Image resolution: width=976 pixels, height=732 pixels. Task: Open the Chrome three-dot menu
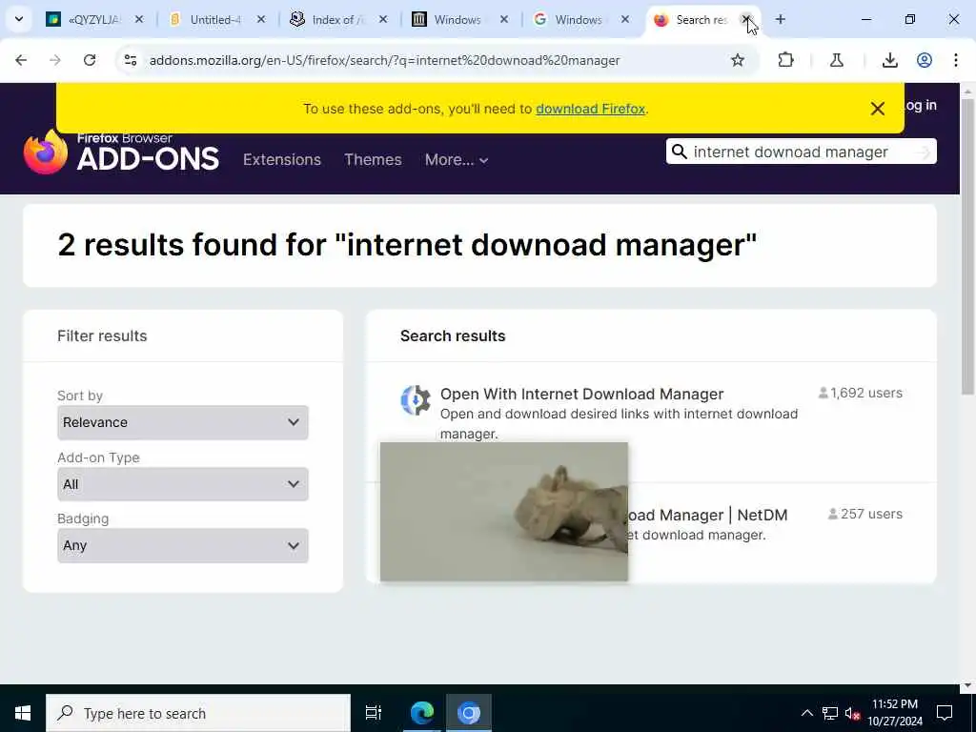pos(955,60)
